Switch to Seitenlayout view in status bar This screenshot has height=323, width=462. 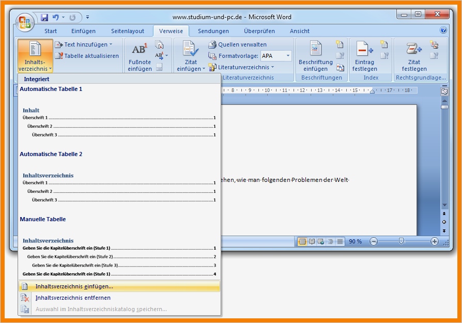(x=301, y=241)
